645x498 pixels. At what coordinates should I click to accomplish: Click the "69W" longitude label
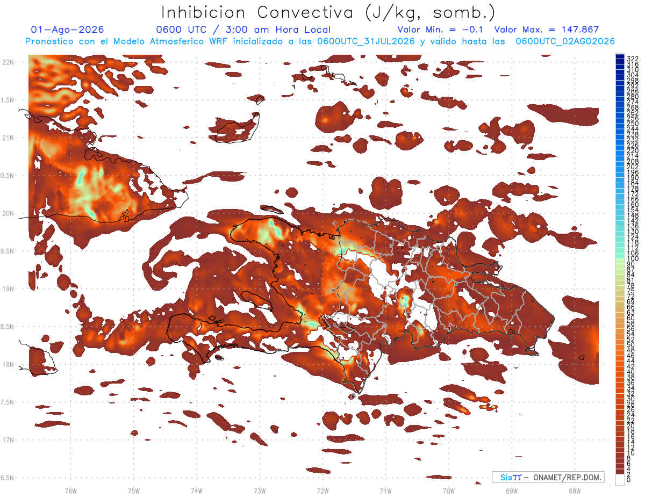[511, 490]
